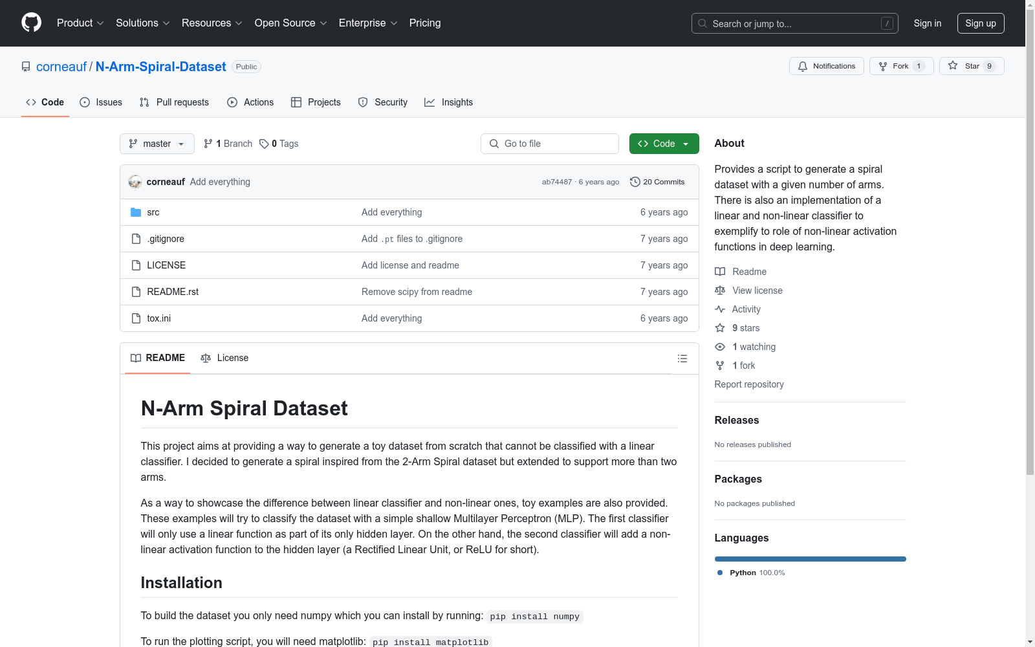The height and width of the screenshot is (647, 1035).
Task: Click the branch icon beside 1 Branch
Action: (208, 144)
